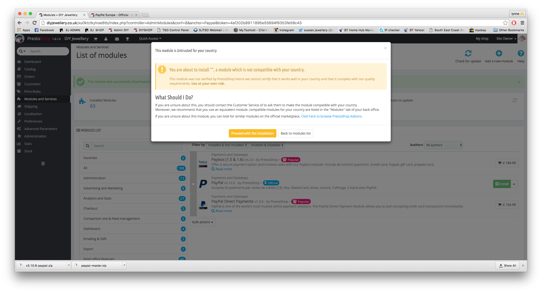Screen dimensions: 542x293
Task: Reload the page with browser refresh icon
Action: (34, 23)
